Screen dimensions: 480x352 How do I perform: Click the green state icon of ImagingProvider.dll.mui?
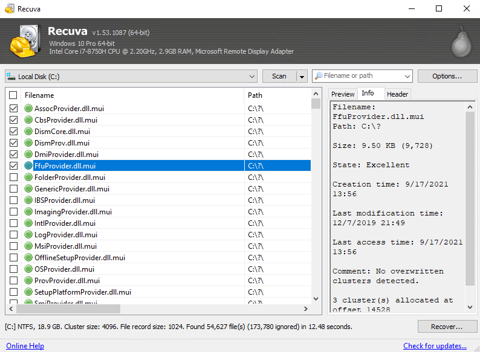click(x=28, y=212)
